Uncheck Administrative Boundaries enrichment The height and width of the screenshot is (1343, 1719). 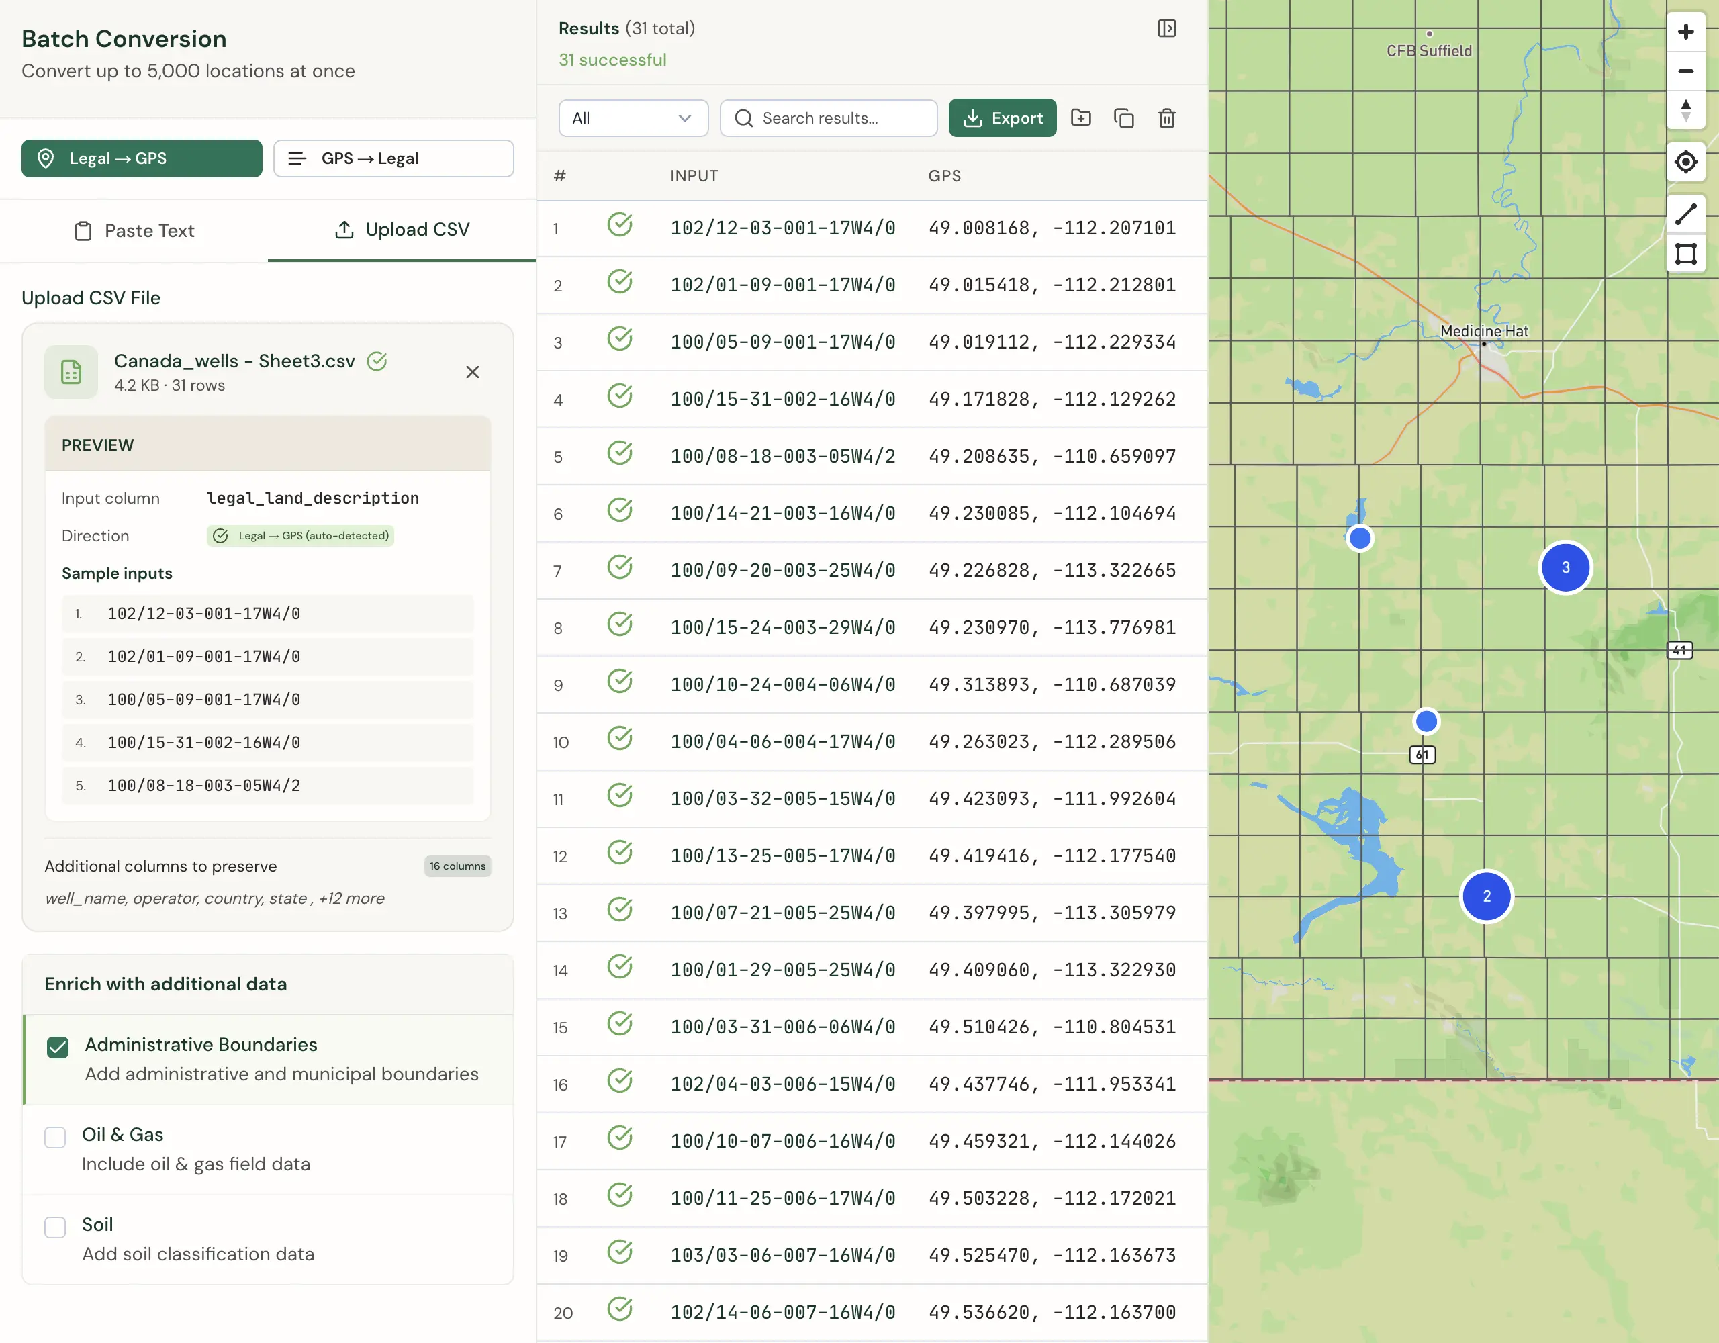[56, 1047]
